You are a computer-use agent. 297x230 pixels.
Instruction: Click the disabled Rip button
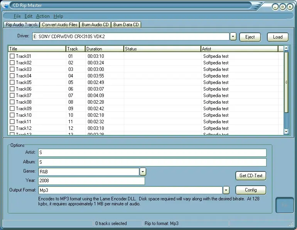pos(285,205)
